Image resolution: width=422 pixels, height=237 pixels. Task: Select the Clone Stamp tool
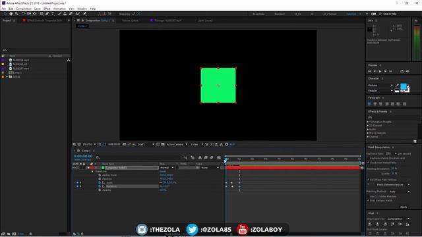(x=65, y=14)
